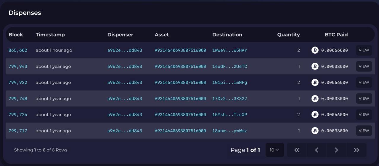Image resolution: width=379 pixels, height=166 pixels.
Task: Open destination address 18anw...ywWmz
Action: click(x=229, y=130)
